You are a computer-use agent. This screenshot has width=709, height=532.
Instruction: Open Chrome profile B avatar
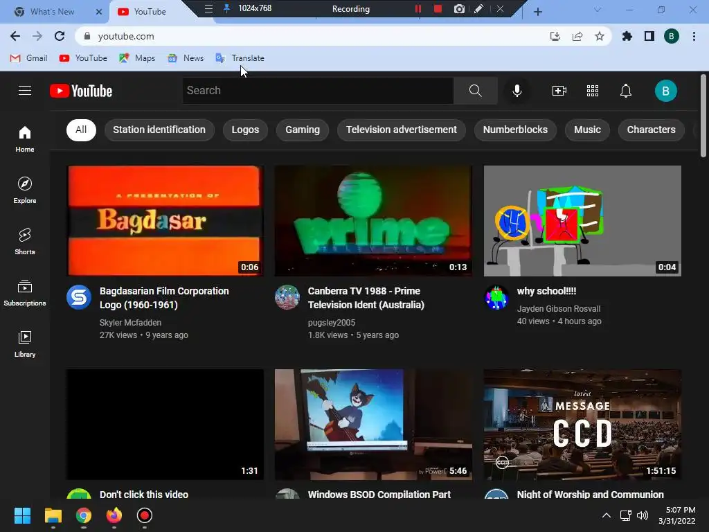click(x=672, y=36)
